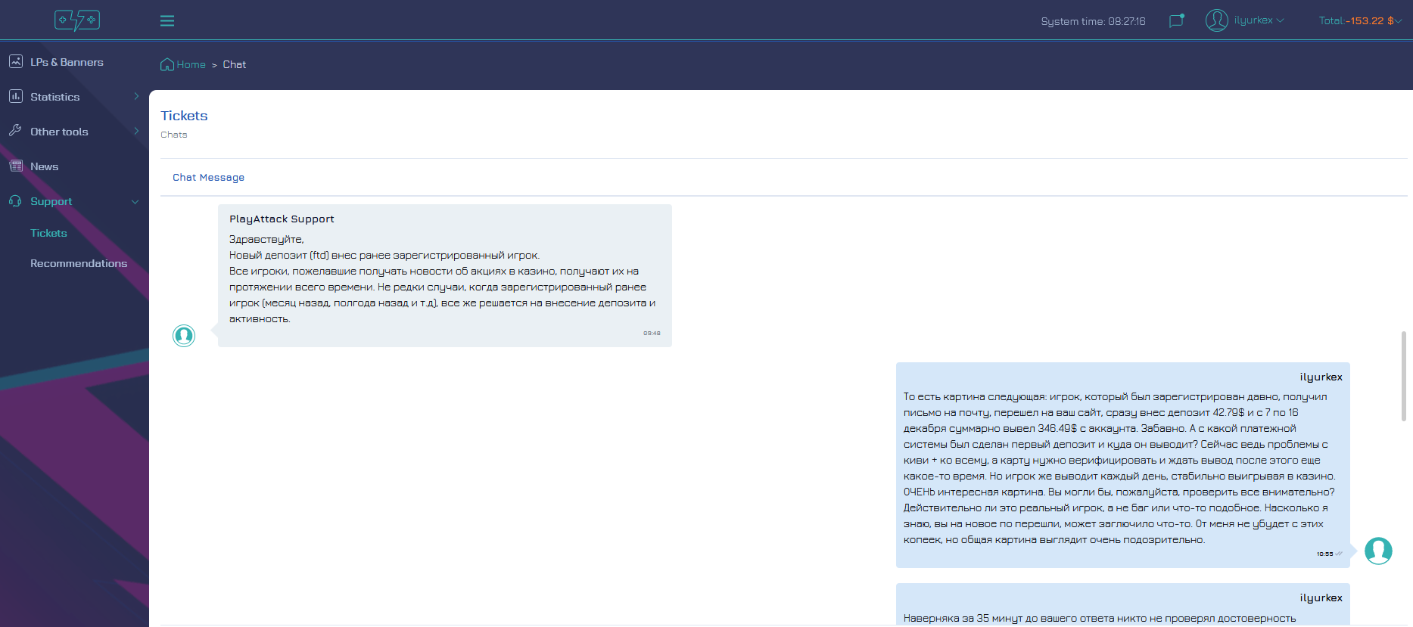Image resolution: width=1413 pixels, height=627 pixels.
Task: Click the ilyurkex avatar beside message
Action: point(1378,551)
